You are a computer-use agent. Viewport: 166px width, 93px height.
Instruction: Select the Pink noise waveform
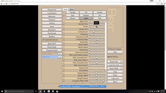100,18
